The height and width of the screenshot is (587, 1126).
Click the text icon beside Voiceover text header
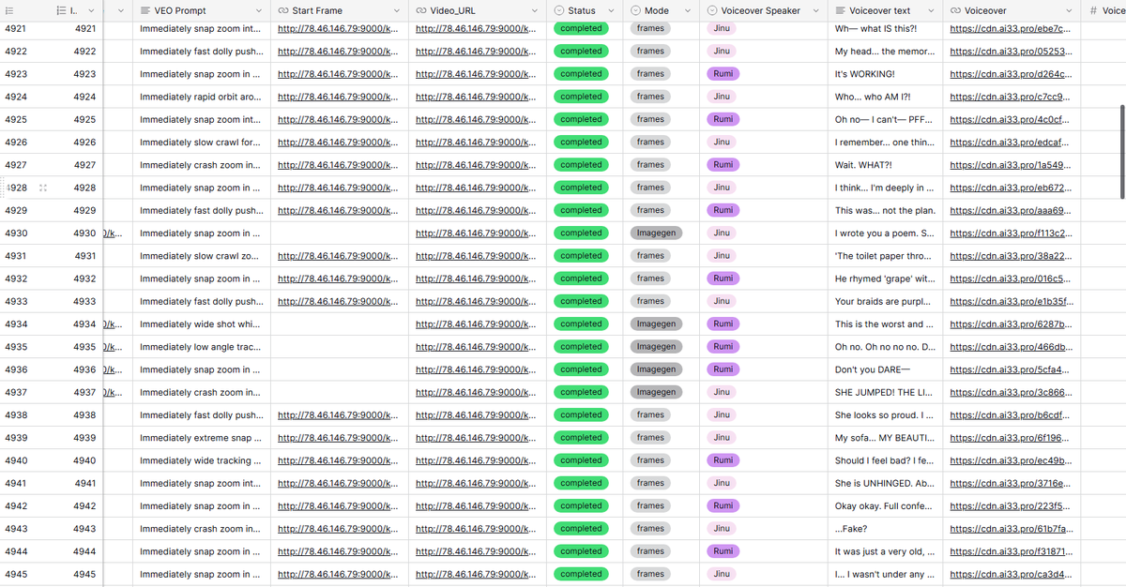click(x=840, y=10)
